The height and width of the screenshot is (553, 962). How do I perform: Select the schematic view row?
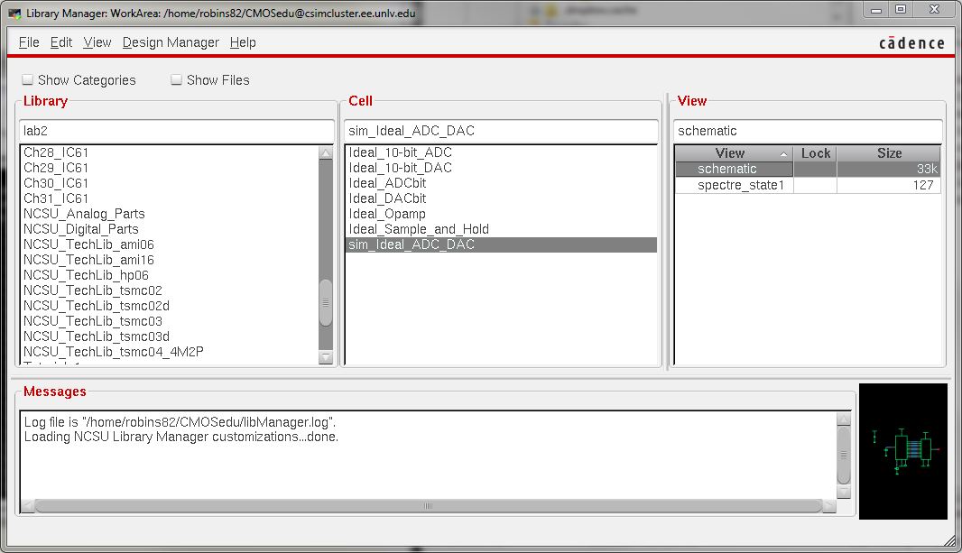[731, 168]
